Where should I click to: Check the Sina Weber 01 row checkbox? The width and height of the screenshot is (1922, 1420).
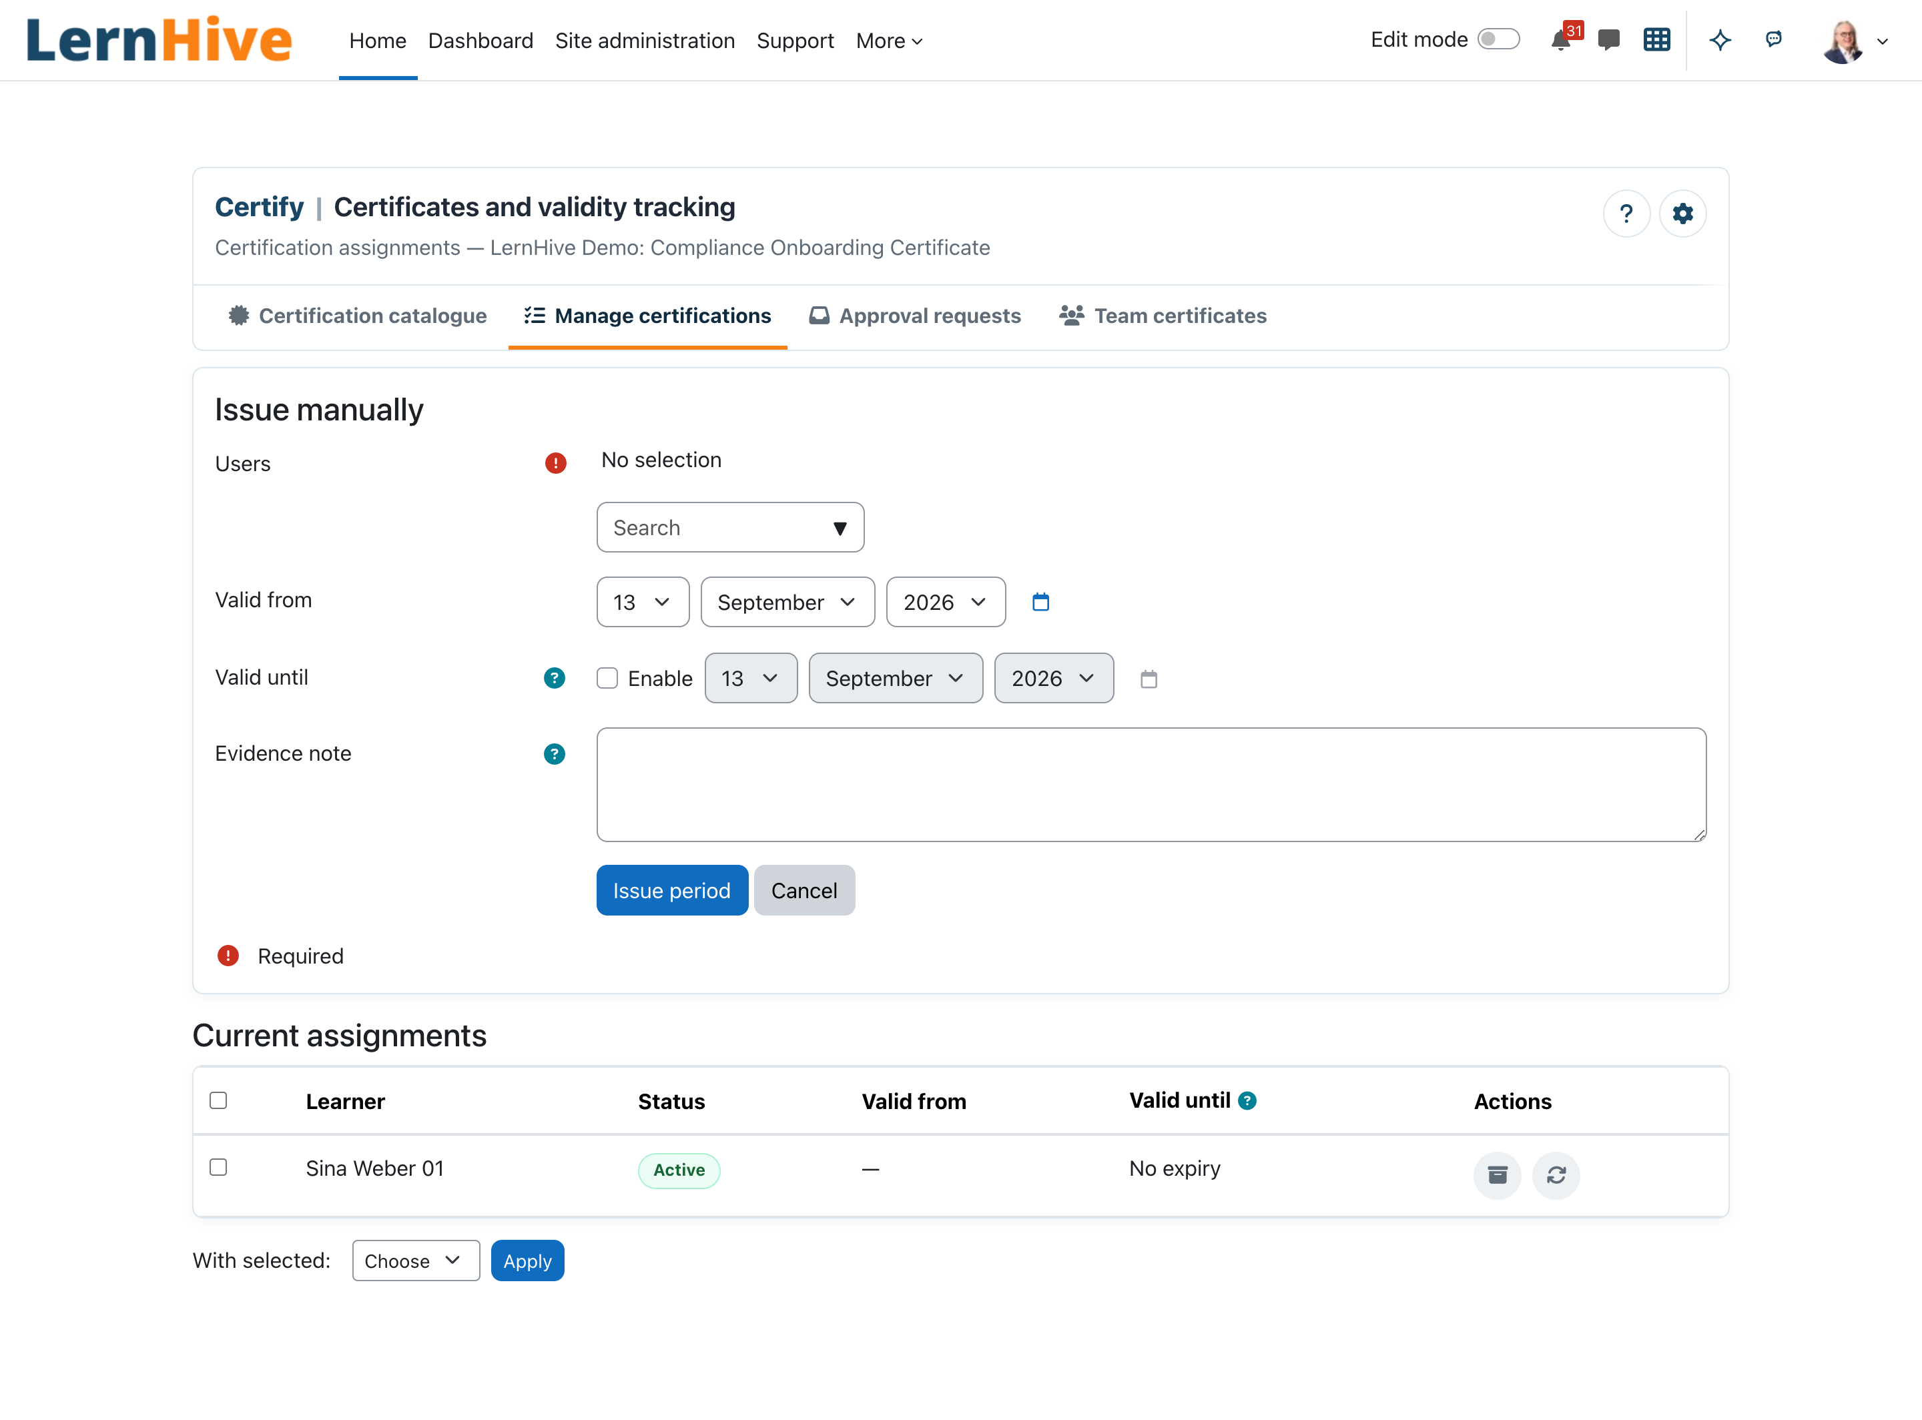218,1167
